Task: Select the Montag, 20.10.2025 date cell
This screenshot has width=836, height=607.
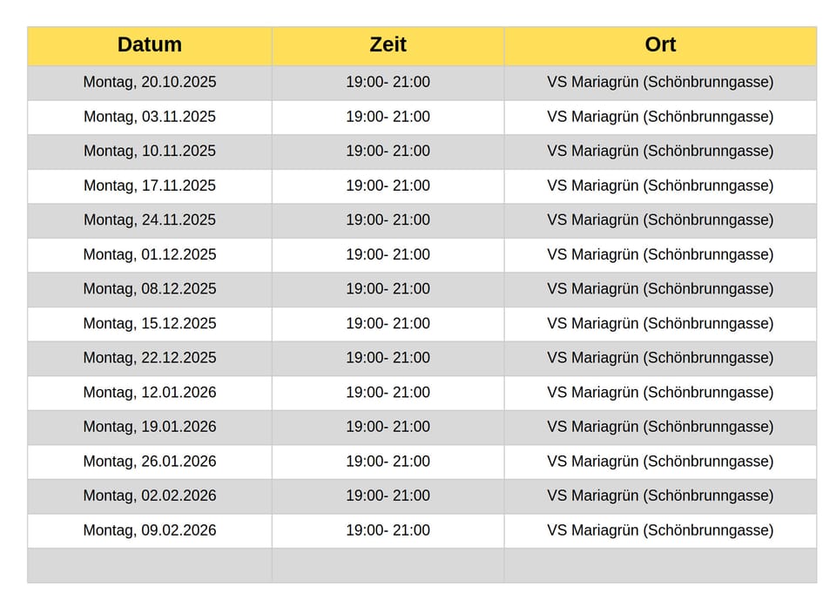Action: point(150,83)
